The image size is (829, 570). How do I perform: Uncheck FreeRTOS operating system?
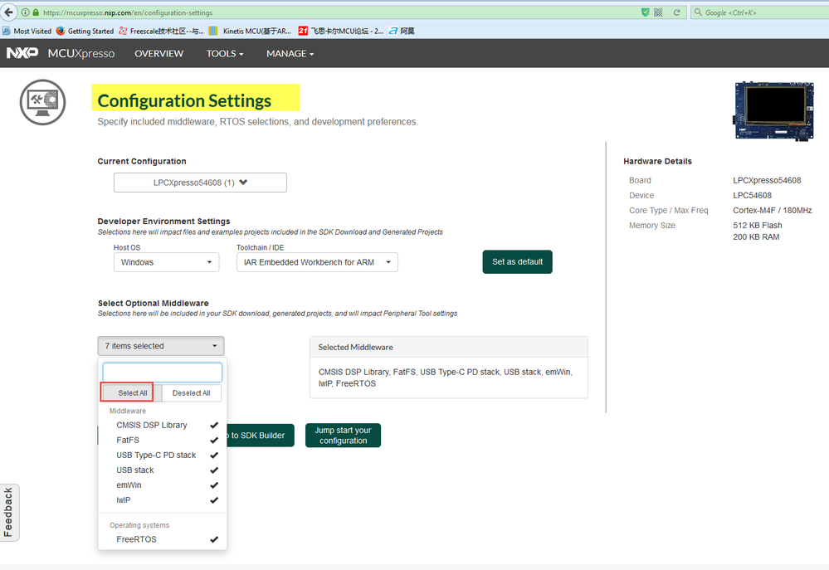pyautogui.click(x=163, y=539)
